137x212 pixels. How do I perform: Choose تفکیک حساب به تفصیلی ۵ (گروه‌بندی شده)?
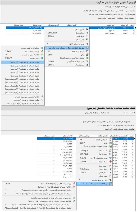pyautogui.click(x=22, y=92)
